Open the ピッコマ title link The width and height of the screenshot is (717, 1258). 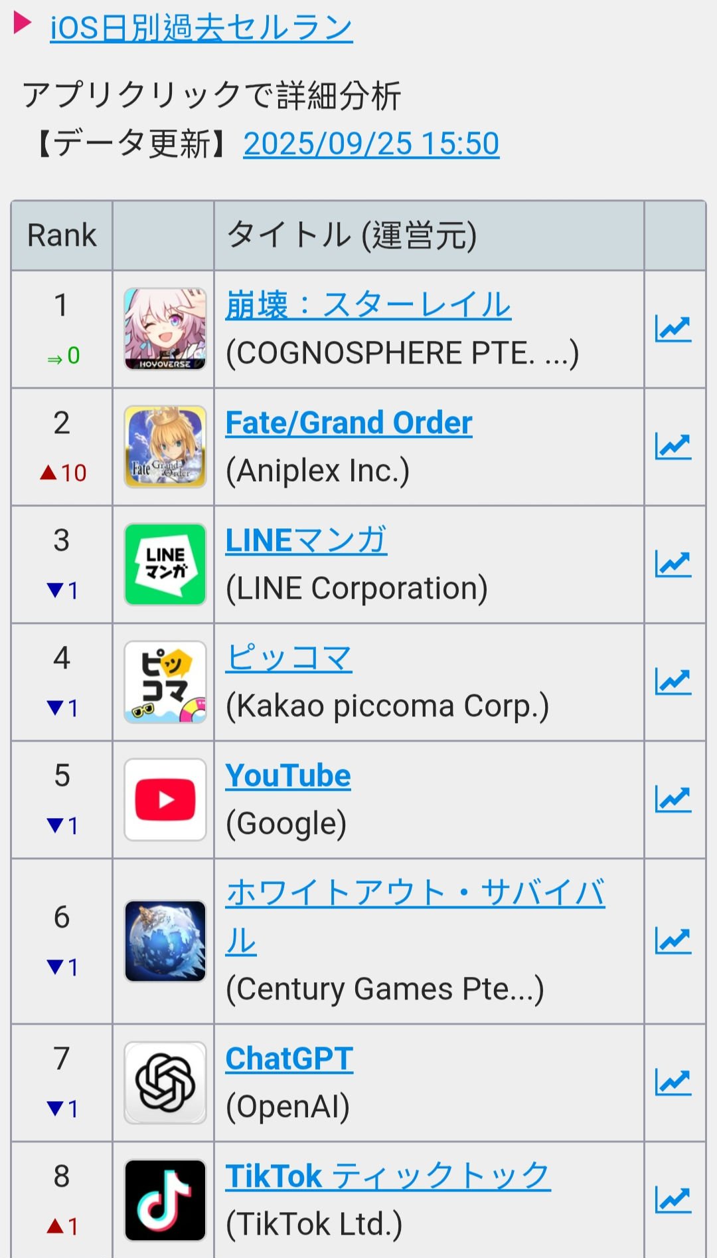click(x=289, y=659)
